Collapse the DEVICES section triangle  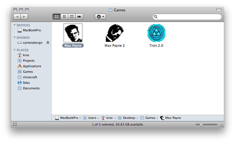15,25
